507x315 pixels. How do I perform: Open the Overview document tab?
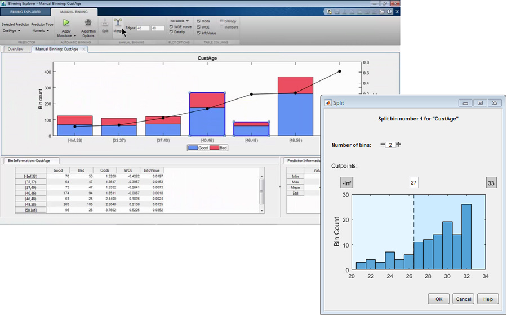click(x=15, y=49)
